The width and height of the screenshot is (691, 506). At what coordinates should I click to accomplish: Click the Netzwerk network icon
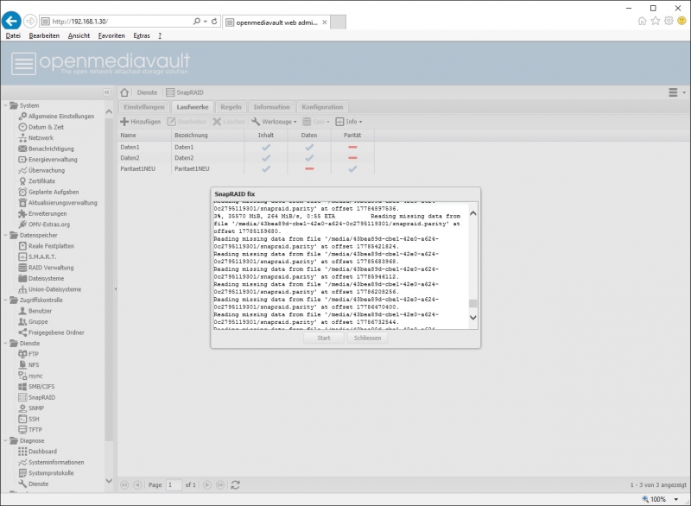22,138
